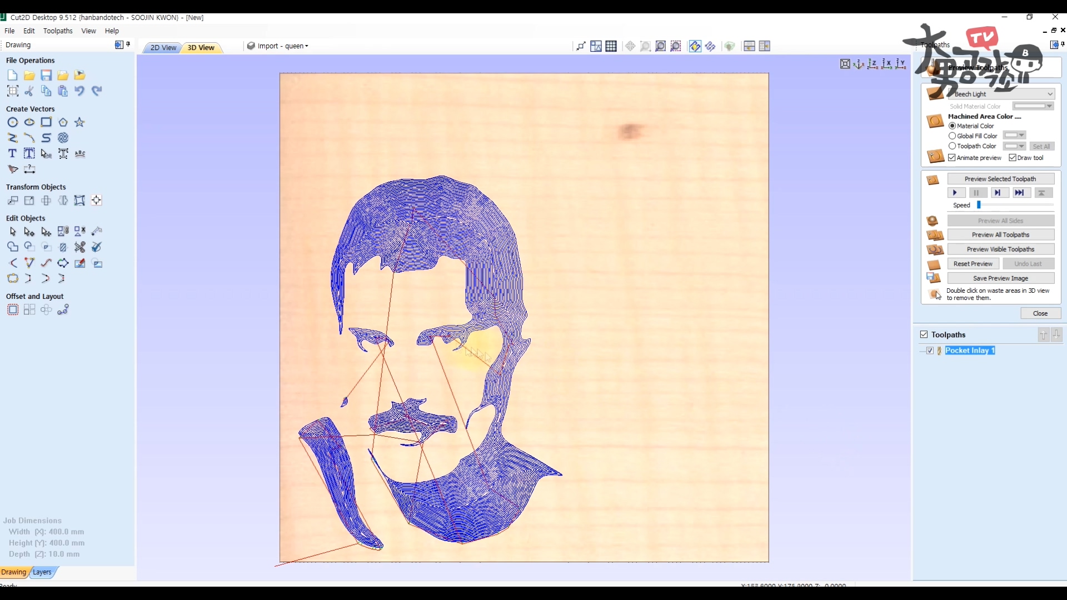This screenshot has width=1067, height=600.
Task: Open the Solid Material Color dropdown
Action: 1033,106
